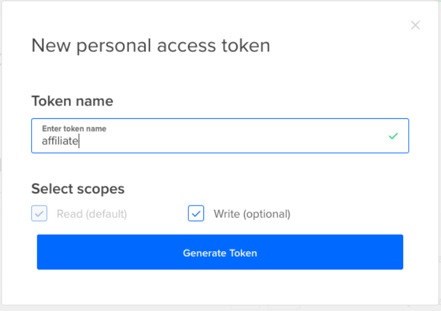
Task: Click the 'Token name' section heading
Action: click(x=72, y=101)
